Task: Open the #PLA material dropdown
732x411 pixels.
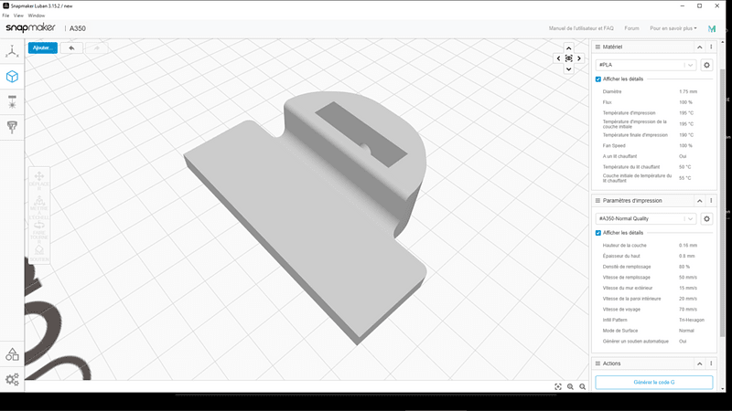Action: [646, 65]
